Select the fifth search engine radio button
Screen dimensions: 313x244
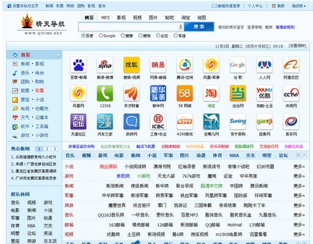click(x=158, y=35)
